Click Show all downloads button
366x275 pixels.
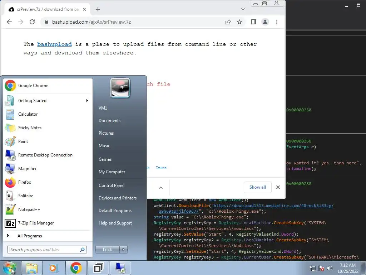[x=258, y=187]
